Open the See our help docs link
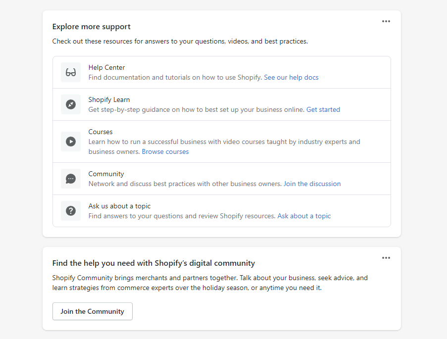This screenshot has width=447, height=339. [x=291, y=78]
